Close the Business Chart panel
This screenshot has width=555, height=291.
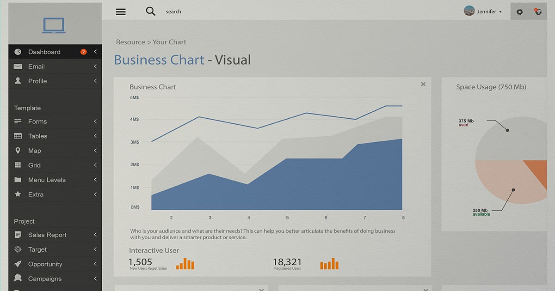pos(423,84)
